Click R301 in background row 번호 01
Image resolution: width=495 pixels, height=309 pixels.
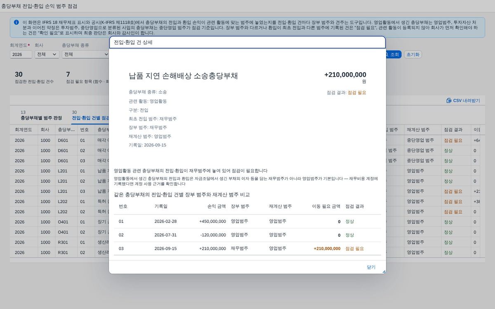point(63,242)
